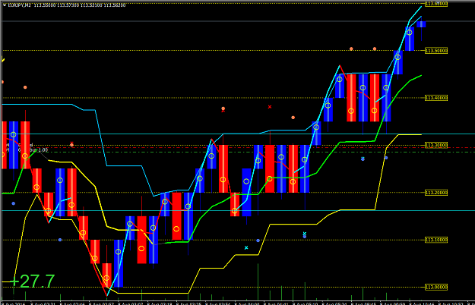This screenshot has height=305, width=475.
Task: Select the green +27.7 profit readout
Action: pyautogui.click(x=32, y=281)
